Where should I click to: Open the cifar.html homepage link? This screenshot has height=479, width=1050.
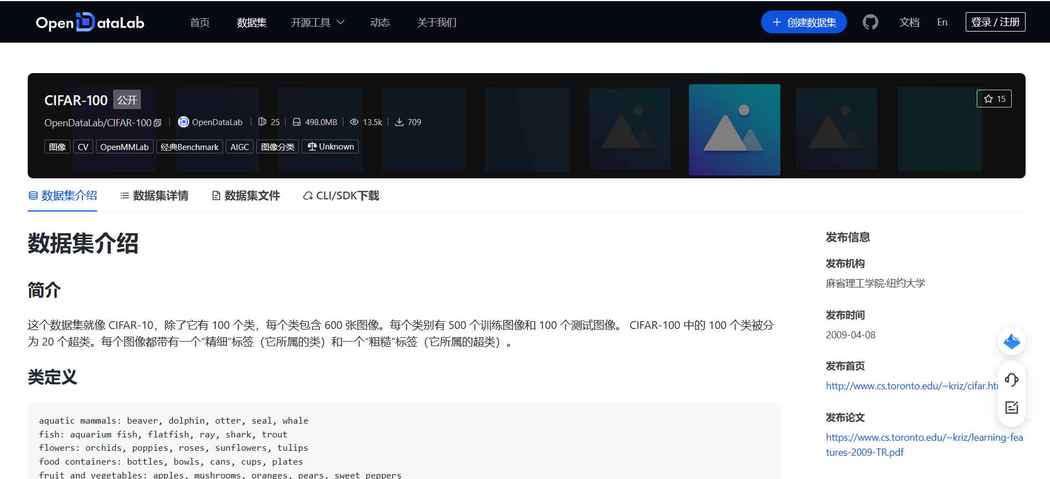click(x=912, y=386)
